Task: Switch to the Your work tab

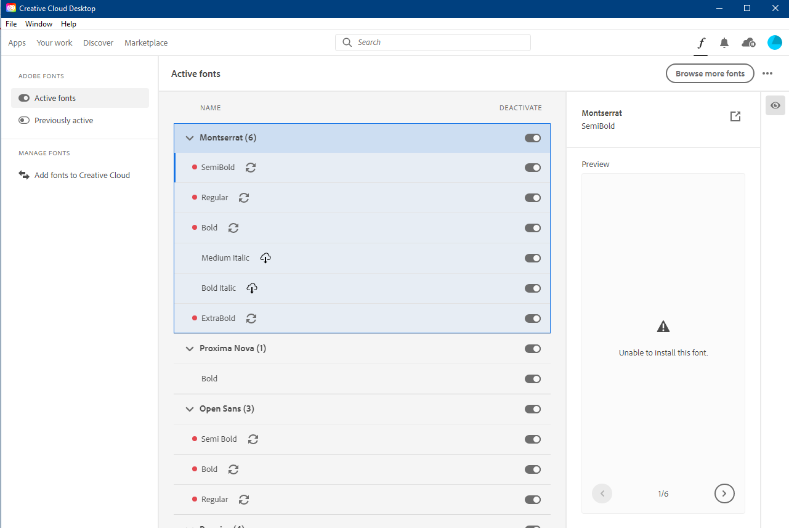Action: (x=54, y=43)
